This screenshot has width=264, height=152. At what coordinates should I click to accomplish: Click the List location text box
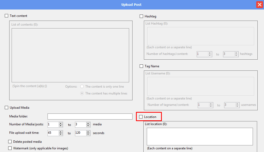tap(200, 136)
